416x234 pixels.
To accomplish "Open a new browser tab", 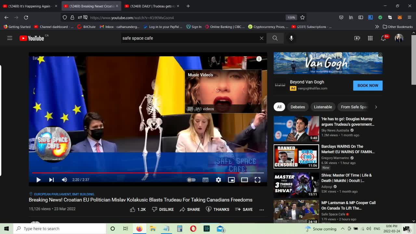I will point(188,6).
